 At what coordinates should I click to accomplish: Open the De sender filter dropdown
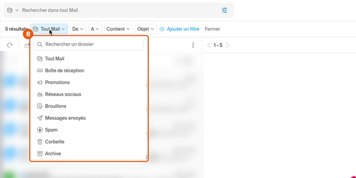78,29
